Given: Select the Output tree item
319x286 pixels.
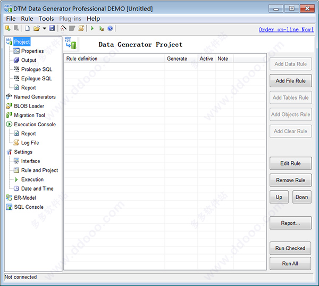Looking at the screenshot, I should [x=29, y=60].
